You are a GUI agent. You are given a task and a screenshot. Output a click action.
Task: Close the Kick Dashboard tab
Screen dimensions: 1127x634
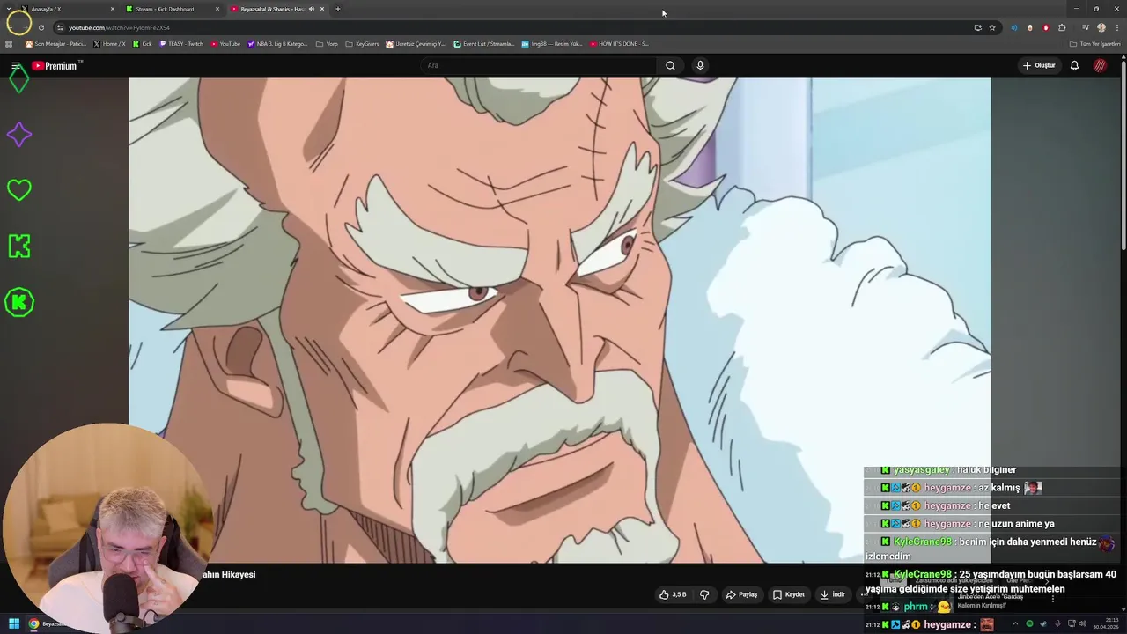click(217, 9)
